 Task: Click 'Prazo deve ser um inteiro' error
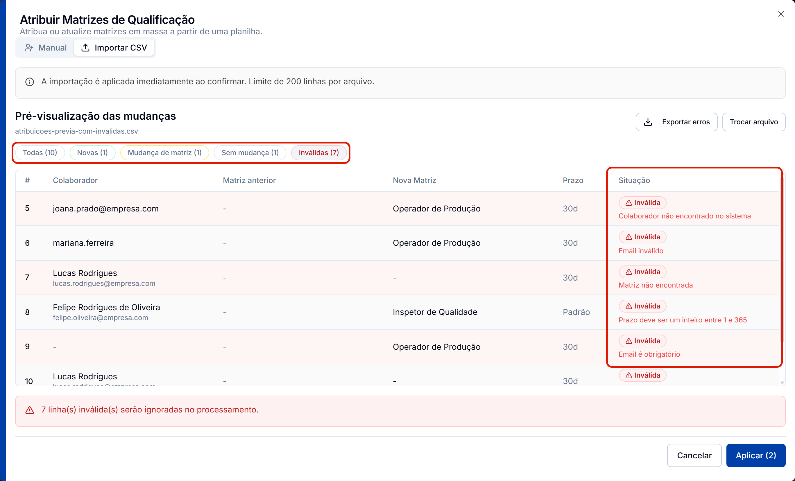[x=683, y=320]
